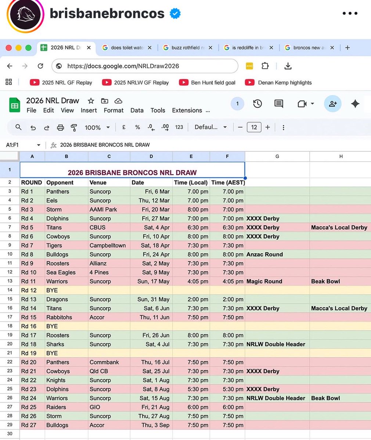371x440 pixels.
Task: Reload the page with the refresh icon
Action: point(40,66)
